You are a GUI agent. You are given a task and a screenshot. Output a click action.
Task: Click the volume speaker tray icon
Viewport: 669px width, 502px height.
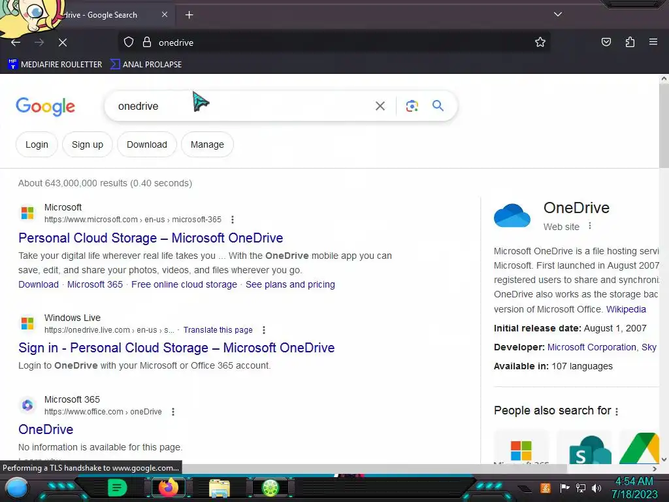596,488
